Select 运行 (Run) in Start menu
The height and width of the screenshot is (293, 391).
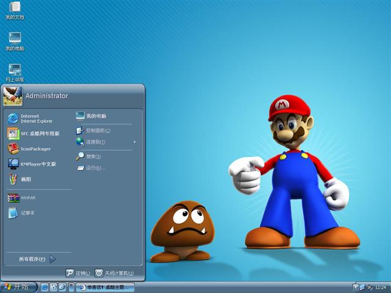[x=94, y=168]
